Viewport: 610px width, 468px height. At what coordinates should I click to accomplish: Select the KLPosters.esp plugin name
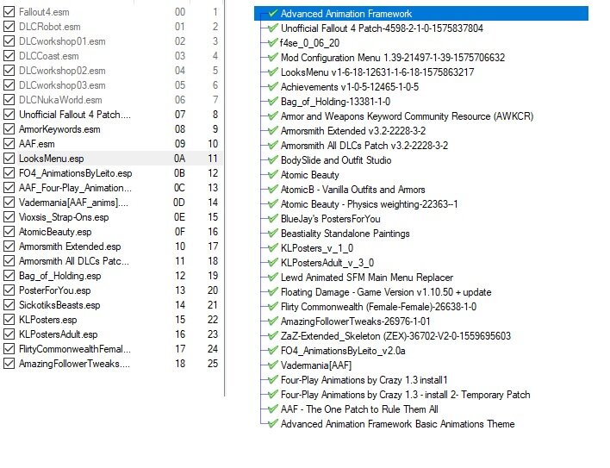point(48,320)
